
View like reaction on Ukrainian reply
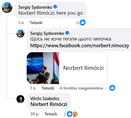112,88
